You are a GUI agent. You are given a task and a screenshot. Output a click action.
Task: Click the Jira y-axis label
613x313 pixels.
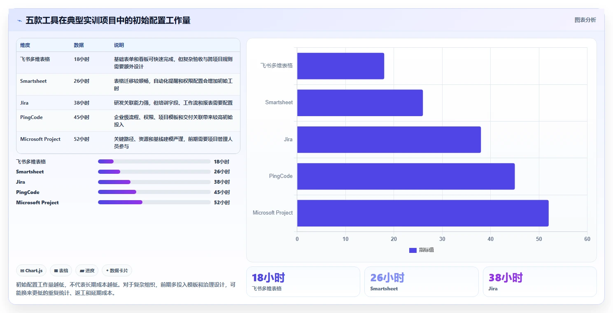(288, 140)
